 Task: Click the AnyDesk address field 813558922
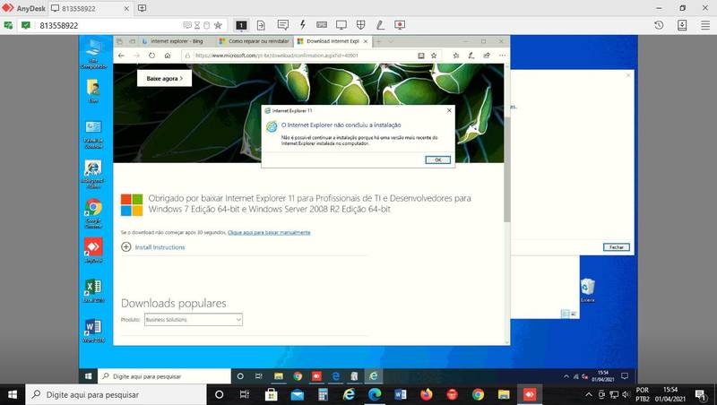point(109,26)
